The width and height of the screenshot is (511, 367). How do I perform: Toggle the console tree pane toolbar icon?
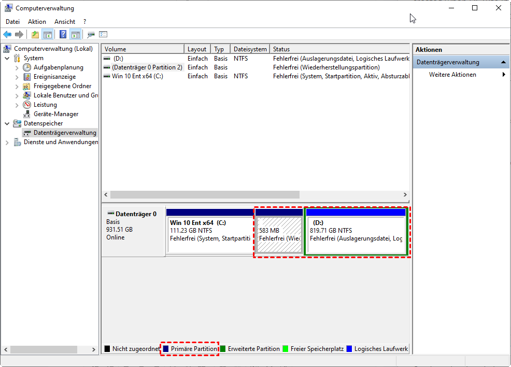click(48, 35)
